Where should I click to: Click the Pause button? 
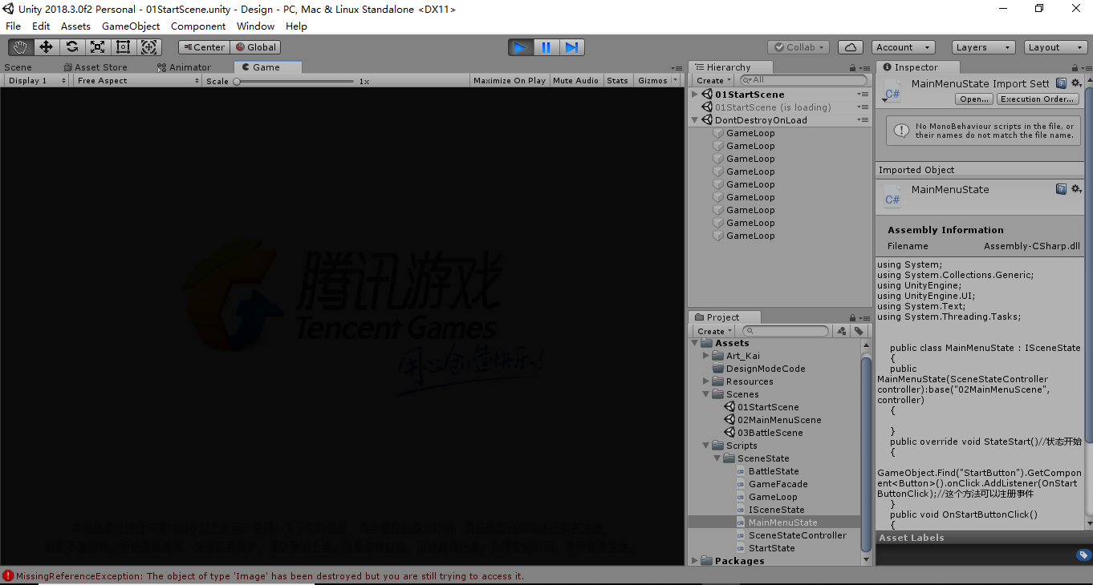coord(546,47)
